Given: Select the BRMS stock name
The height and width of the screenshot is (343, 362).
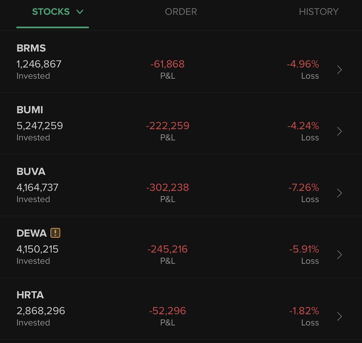Looking at the screenshot, I should (x=31, y=48).
